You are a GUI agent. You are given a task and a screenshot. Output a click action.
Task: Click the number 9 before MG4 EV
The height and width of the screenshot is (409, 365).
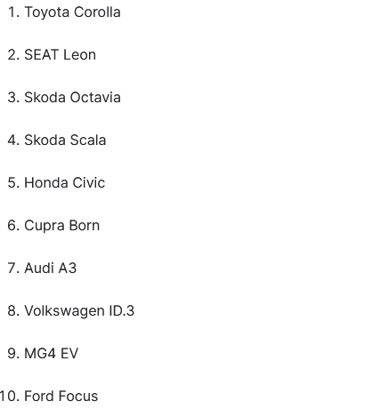coord(13,354)
